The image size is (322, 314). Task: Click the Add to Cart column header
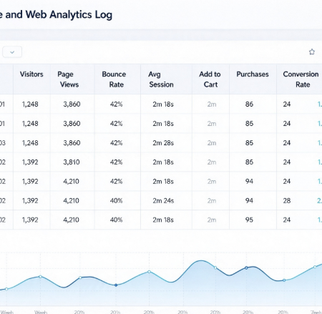(210, 79)
